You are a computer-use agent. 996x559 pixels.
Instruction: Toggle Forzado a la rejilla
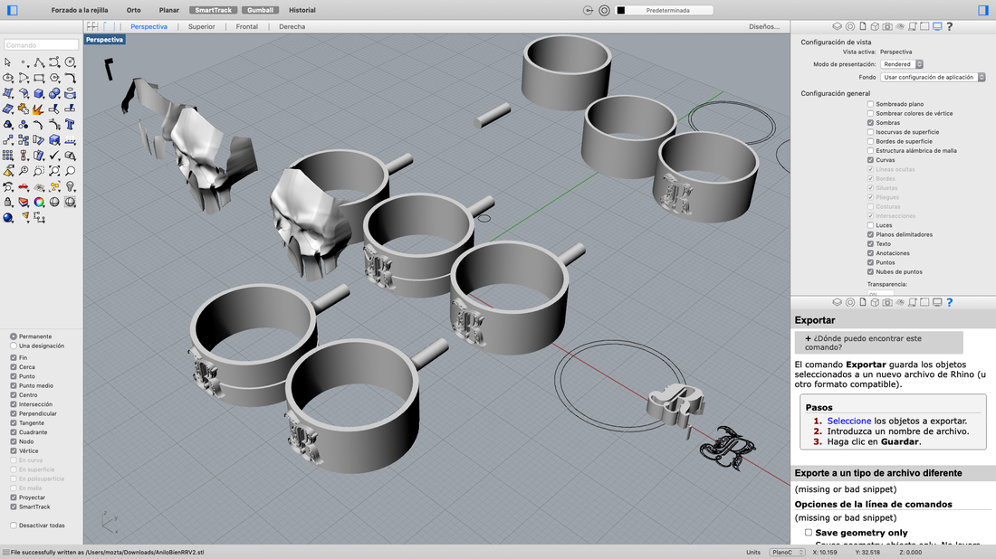pyautogui.click(x=80, y=10)
